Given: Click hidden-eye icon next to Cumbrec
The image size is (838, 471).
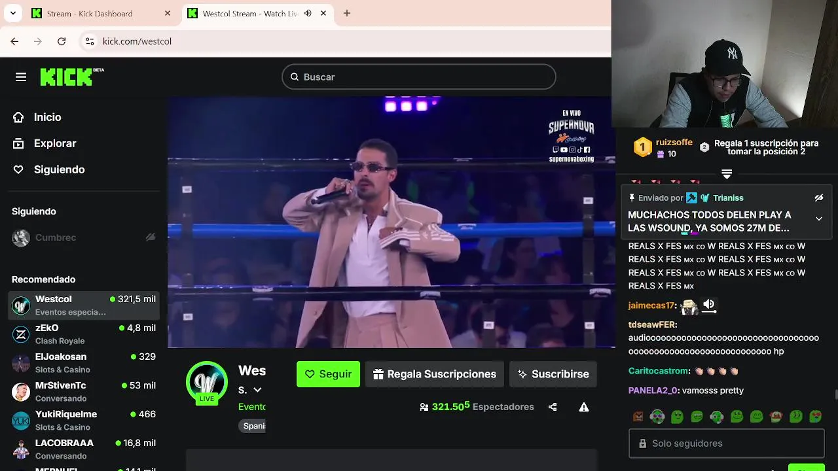Looking at the screenshot, I should coord(151,237).
